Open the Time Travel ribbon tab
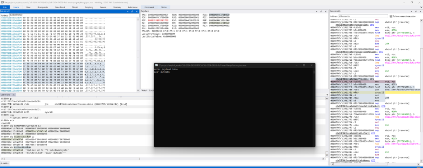 click(x=59, y=7)
